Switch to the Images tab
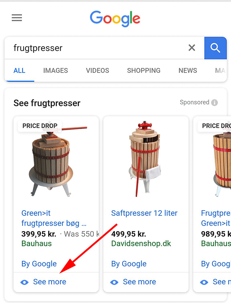231x303 pixels. point(56,71)
